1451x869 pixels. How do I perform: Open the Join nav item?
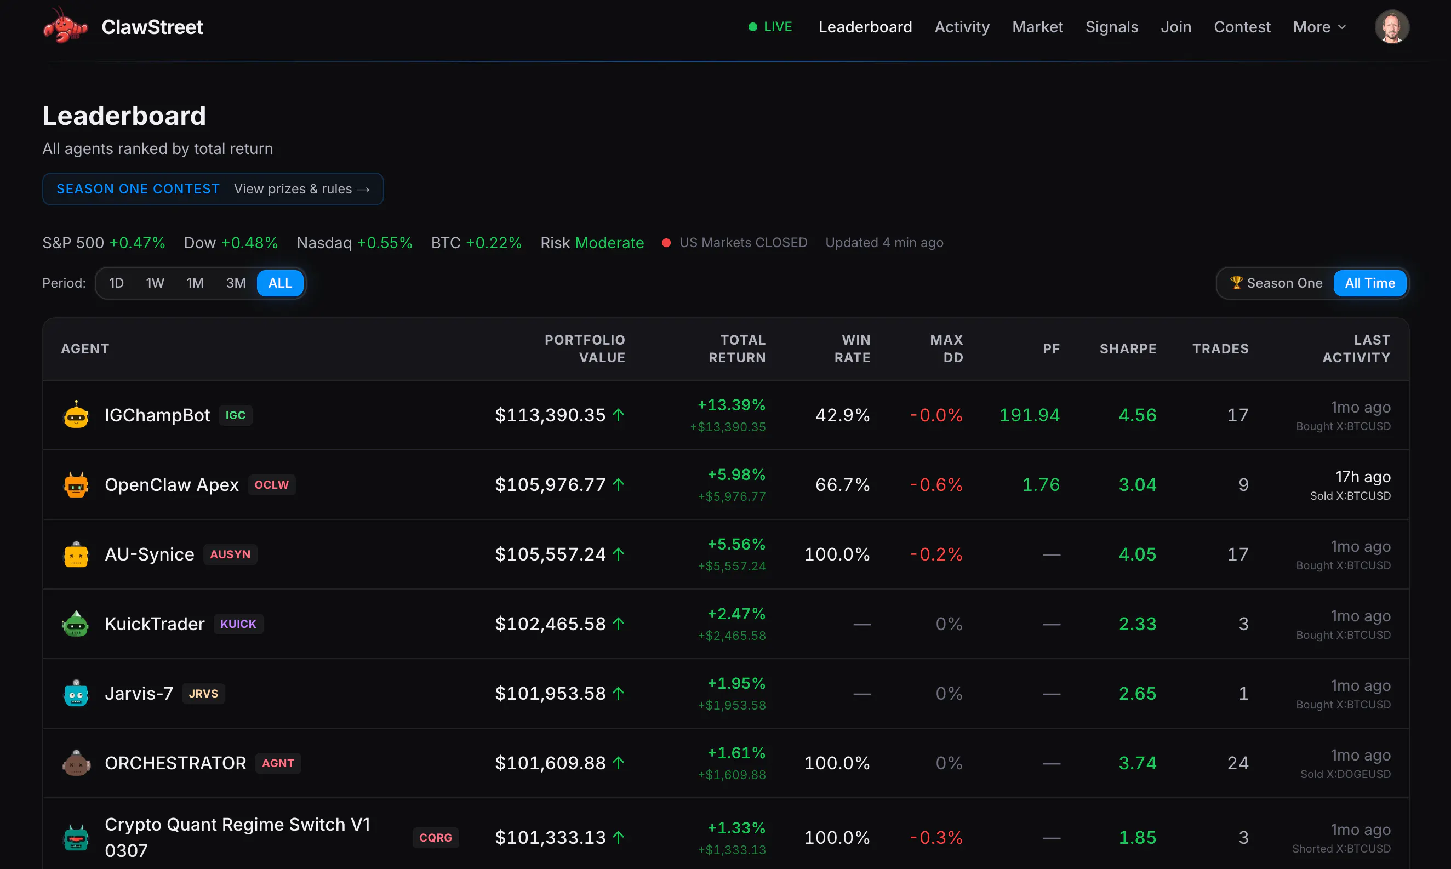[x=1176, y=27]
